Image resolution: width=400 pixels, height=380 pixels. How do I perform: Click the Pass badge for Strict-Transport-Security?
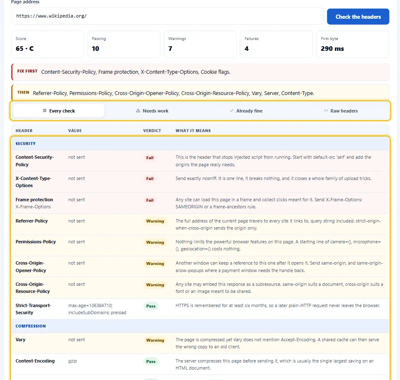(x=151, y=306)
